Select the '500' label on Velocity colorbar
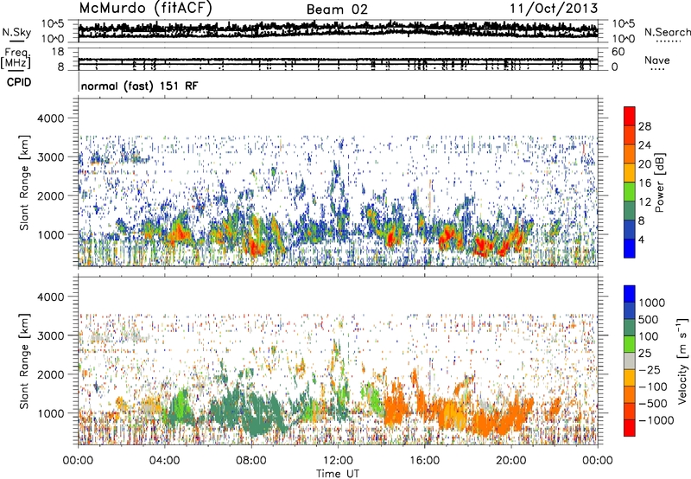Image resolution: width=691 pixels, height=479 pixels. pos(649,319)
